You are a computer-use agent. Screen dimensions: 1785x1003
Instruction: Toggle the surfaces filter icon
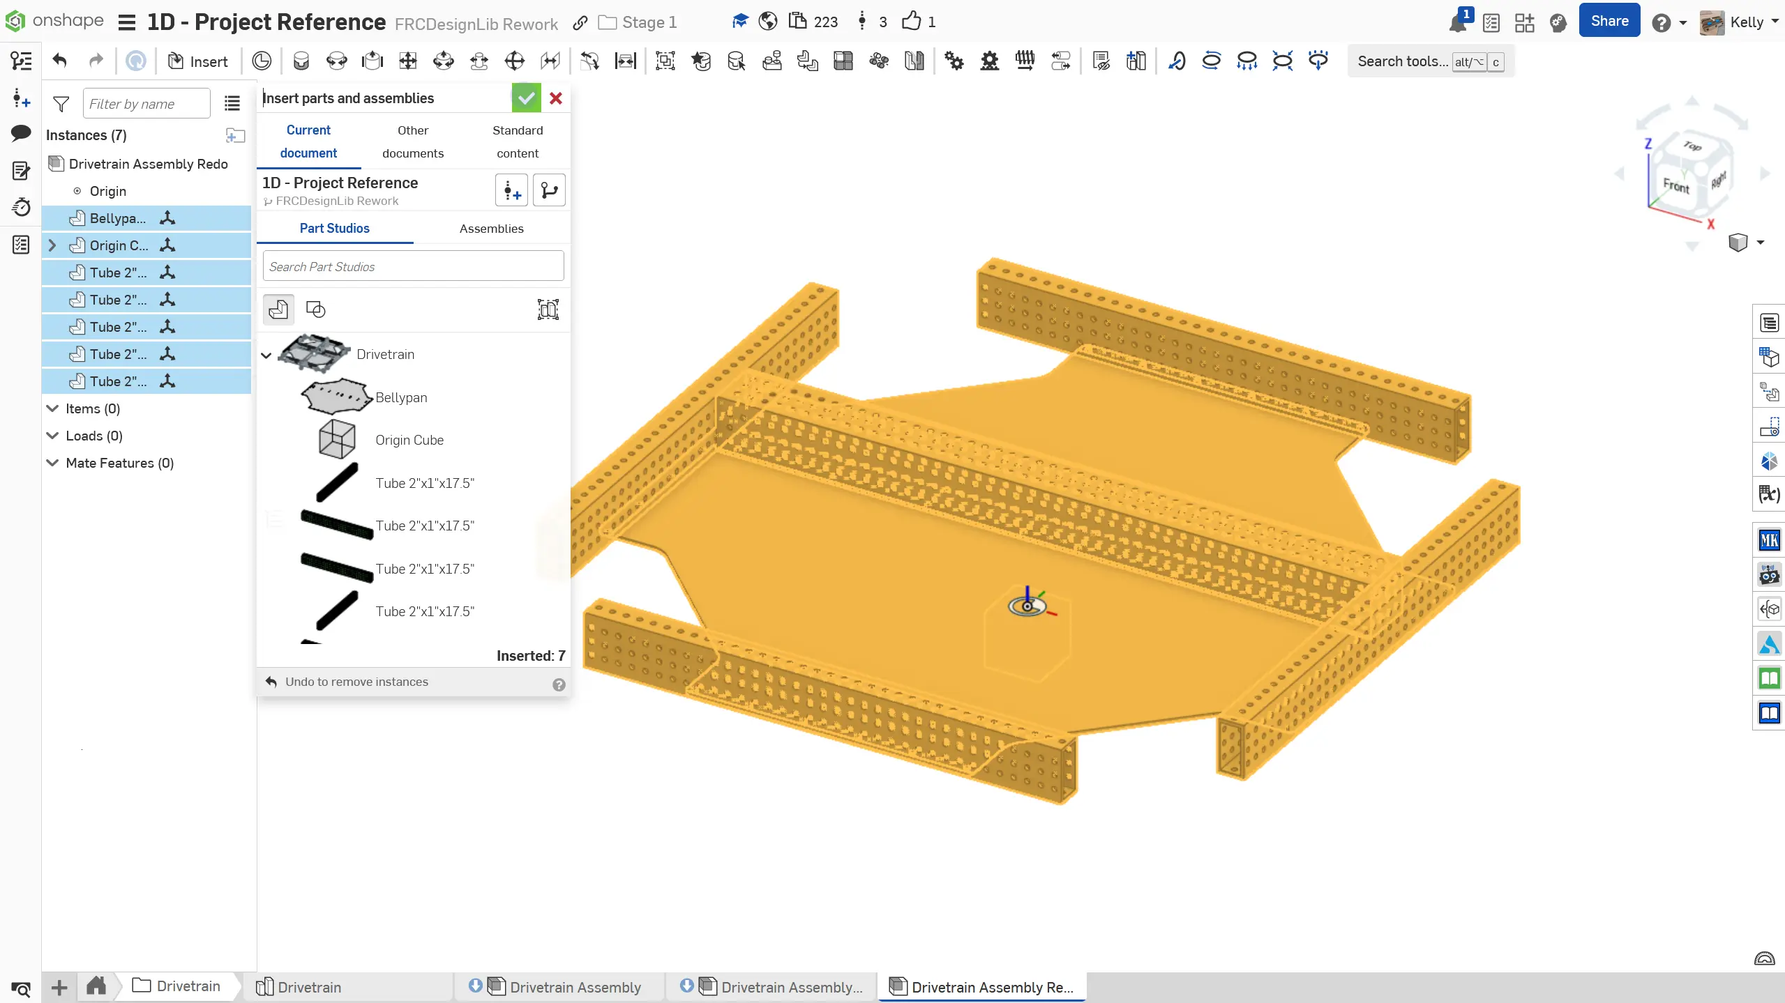pos(316,309)
